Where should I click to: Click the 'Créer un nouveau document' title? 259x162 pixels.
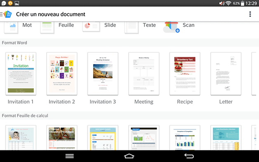[51, 14]
